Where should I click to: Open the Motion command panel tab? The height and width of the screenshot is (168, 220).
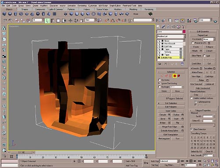(x=173, y=27)
